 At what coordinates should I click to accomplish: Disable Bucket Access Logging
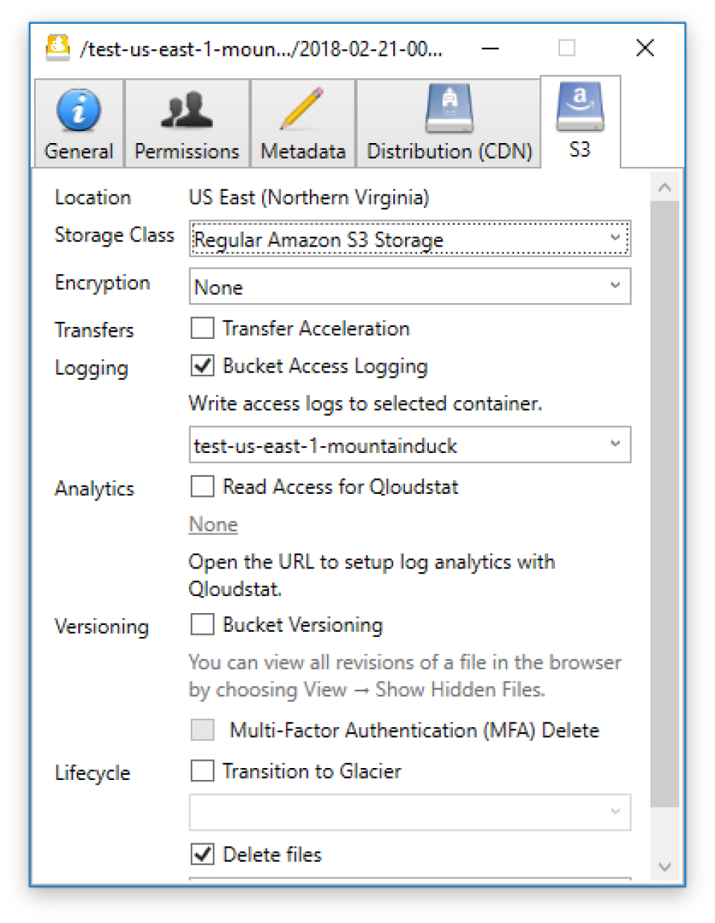201,366
